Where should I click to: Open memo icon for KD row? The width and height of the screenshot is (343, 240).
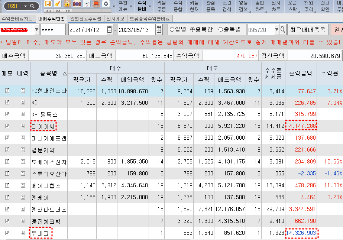pyautogui.click(x=7, y=102)
